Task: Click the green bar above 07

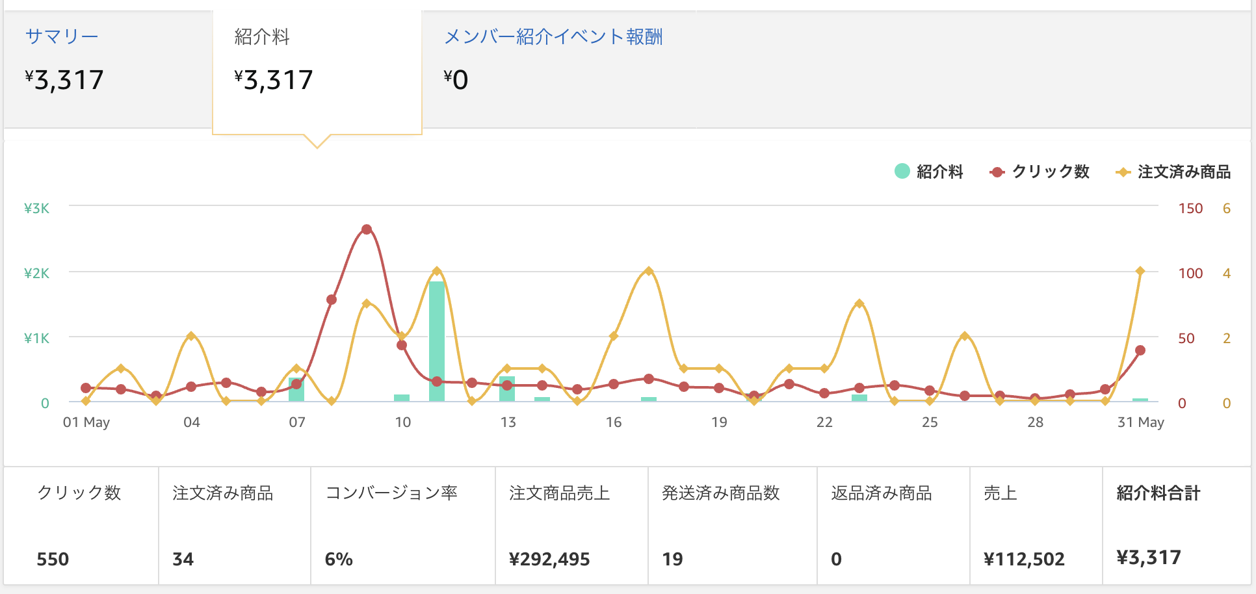Action: (x=296, y=389)
